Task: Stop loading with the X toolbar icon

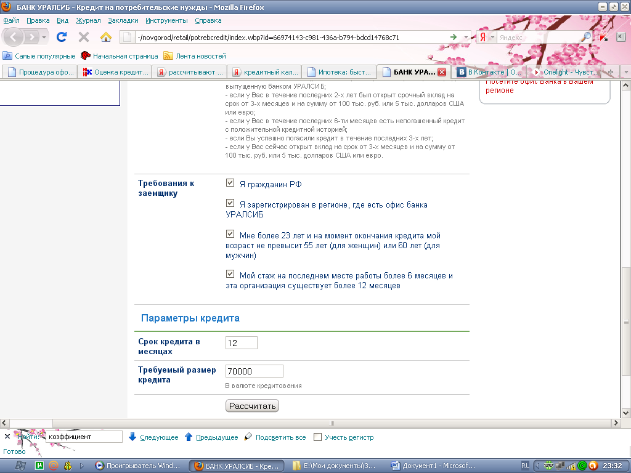Action: click(84, 37)
